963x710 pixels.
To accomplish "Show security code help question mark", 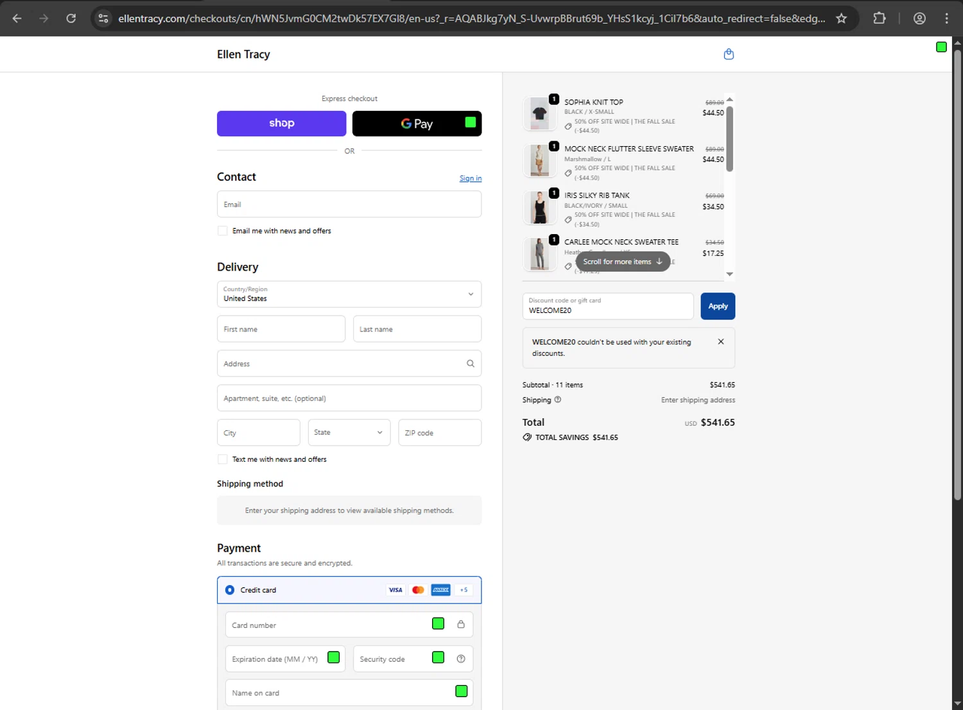I will [x=461, y=659].
